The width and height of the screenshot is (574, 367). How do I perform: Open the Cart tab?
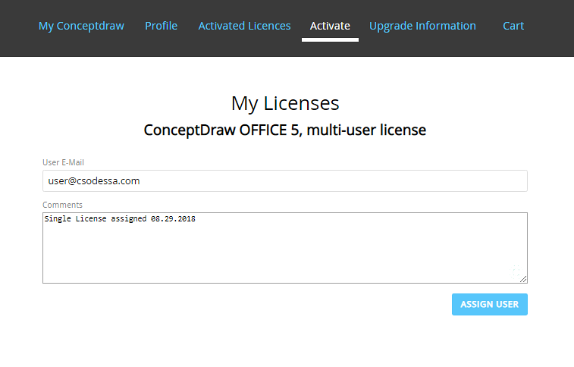pyautogui.click(x=513, y=26)
